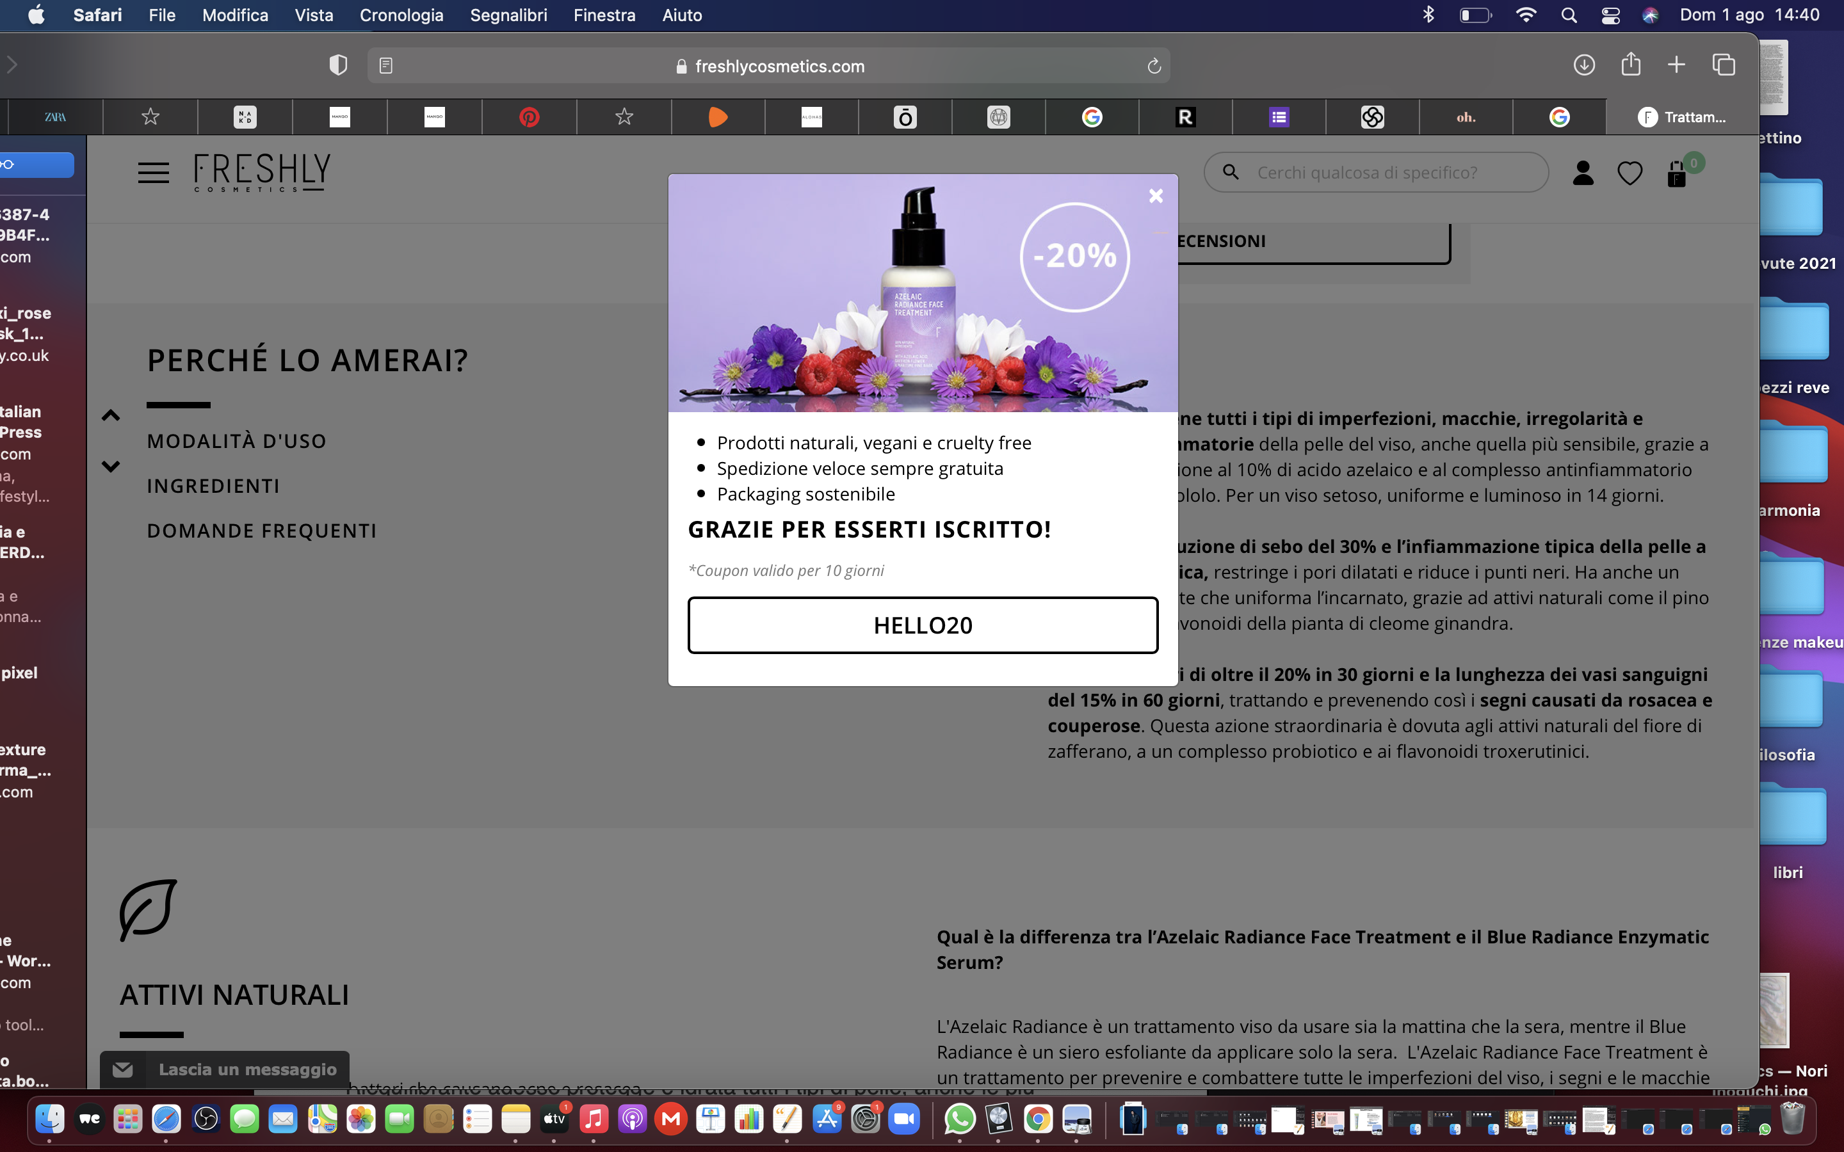Focus the 'Cerchi qualcosa di specifico?' search field
This screenshot has width=1844, height=1152.
pos(1376,173)
